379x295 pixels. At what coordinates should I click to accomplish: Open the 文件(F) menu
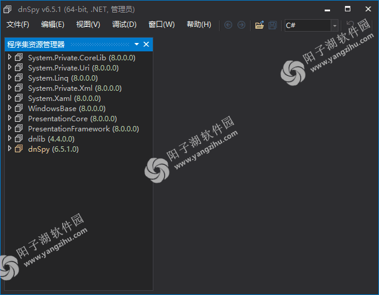click(x=18, y=24)
